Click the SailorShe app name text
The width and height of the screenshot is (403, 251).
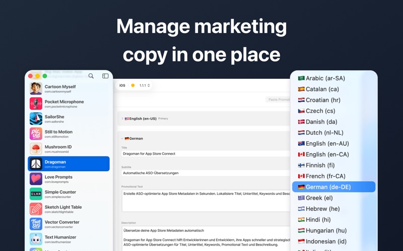[x=54, y=117]
